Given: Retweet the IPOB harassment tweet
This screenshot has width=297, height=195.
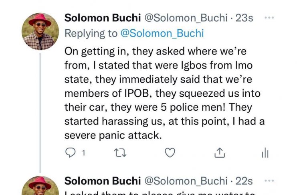Looking at the screenshot, I should [119, 153].
